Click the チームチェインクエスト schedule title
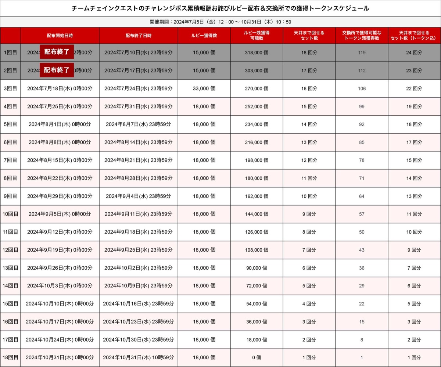Viewport: 441px width, 367px height. pyautogui.click(x=220, y=8)
